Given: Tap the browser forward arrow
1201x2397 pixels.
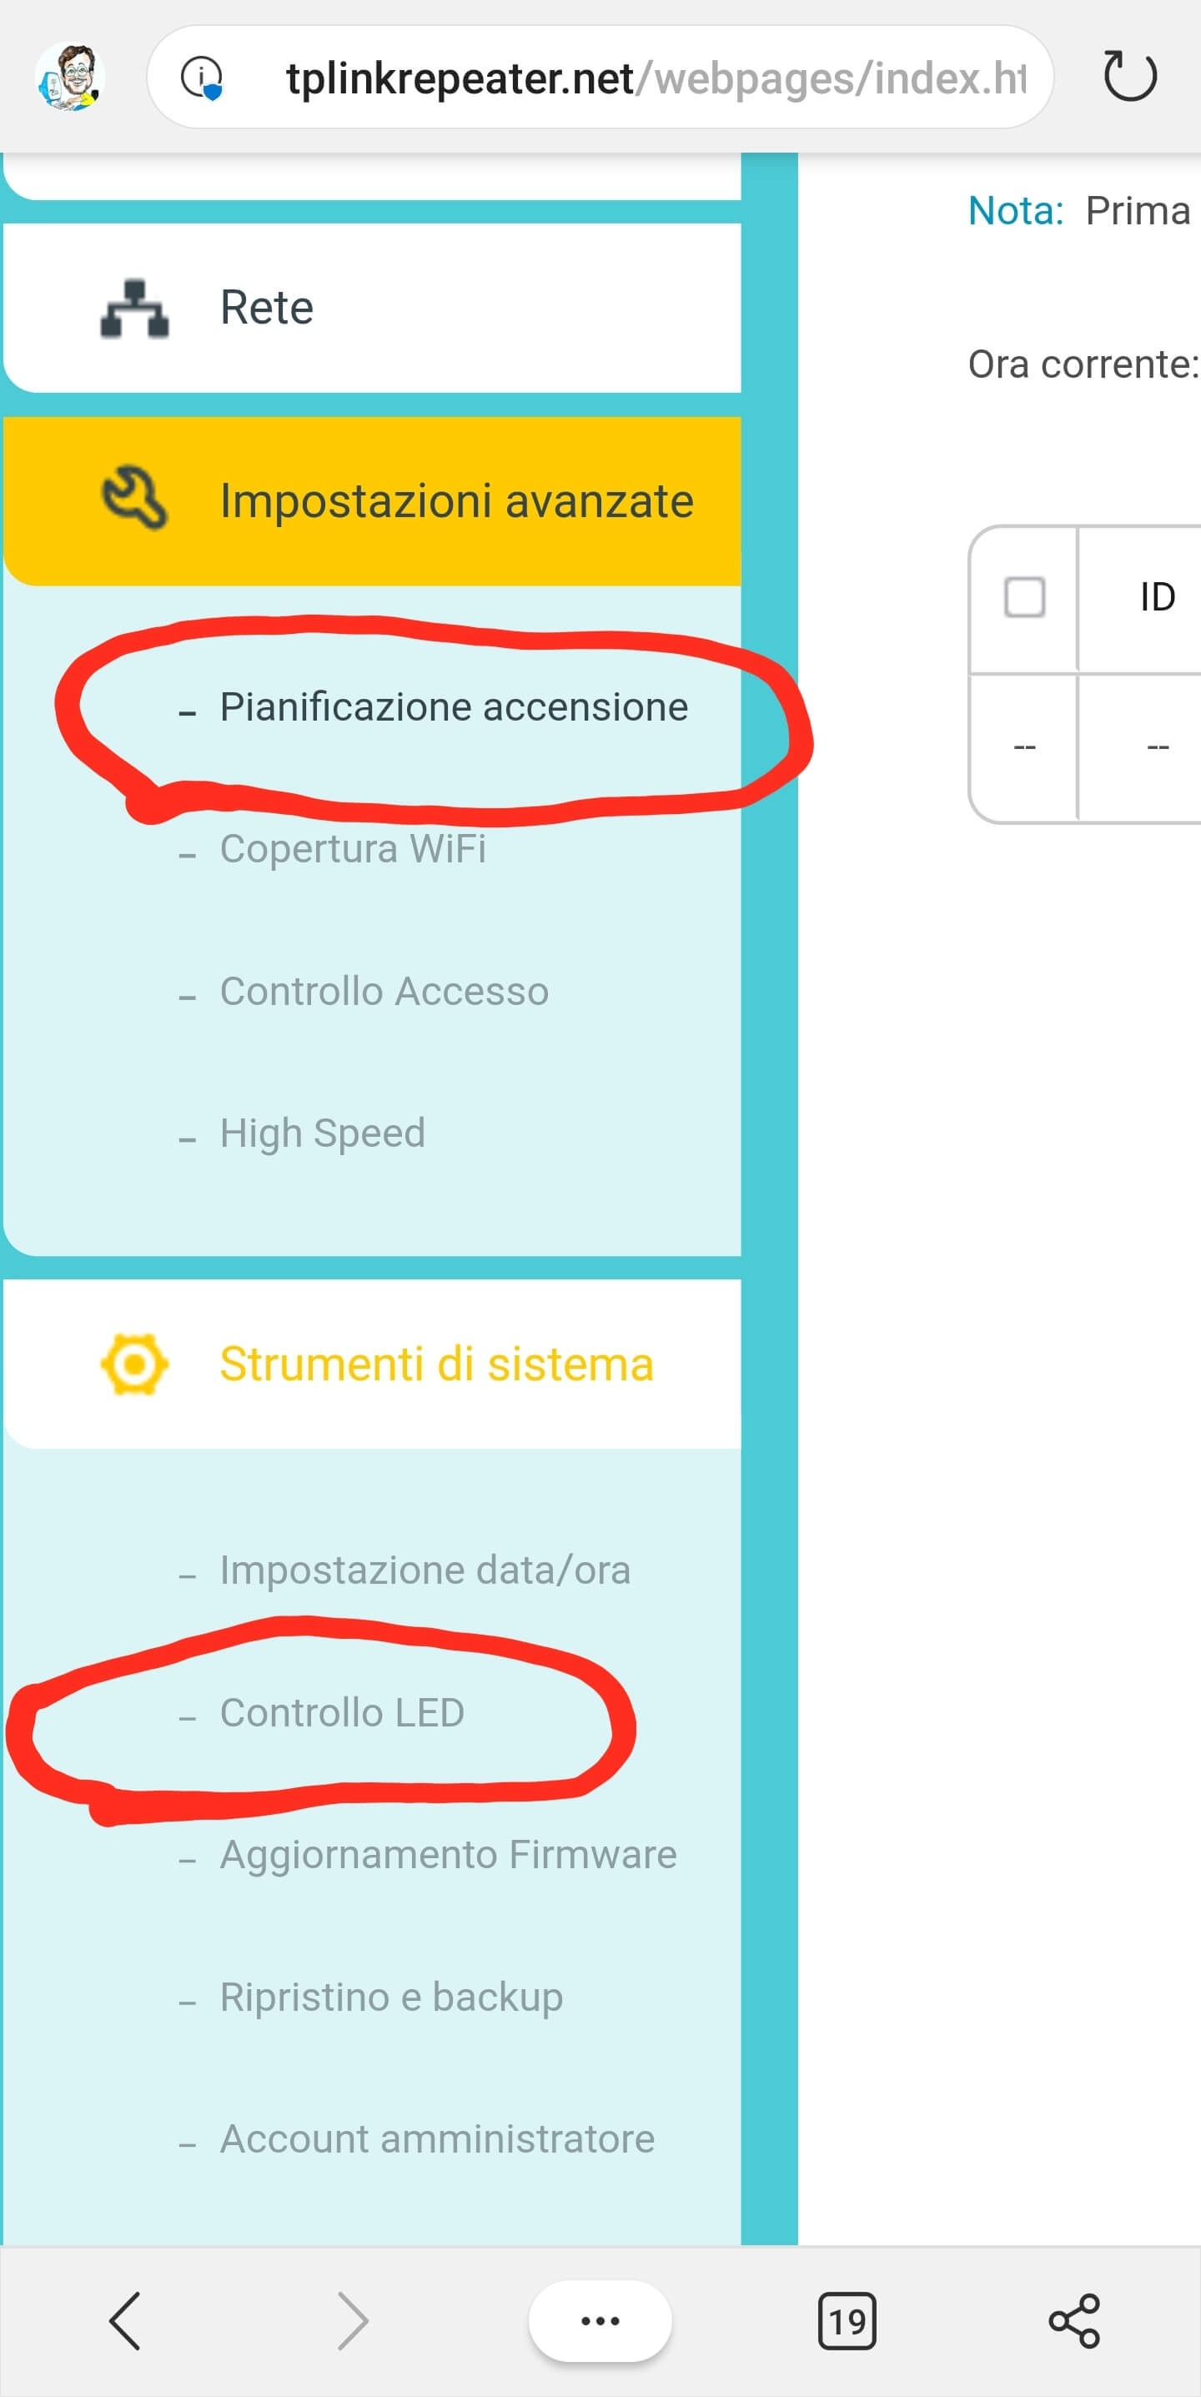Looking at the screenshot, I should (353, 2321).
